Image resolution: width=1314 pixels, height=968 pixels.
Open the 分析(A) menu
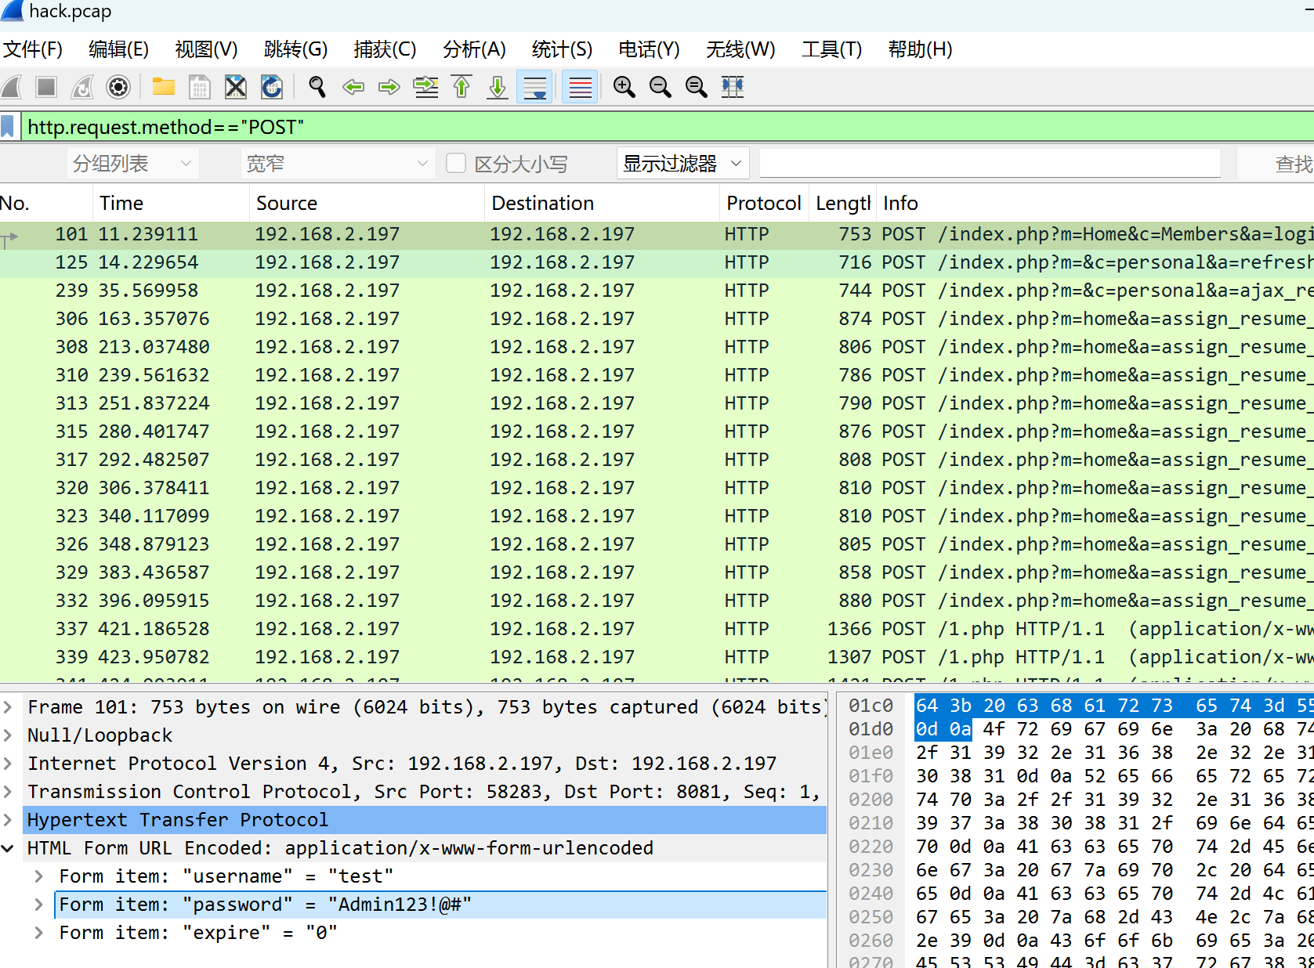point(473,49)
